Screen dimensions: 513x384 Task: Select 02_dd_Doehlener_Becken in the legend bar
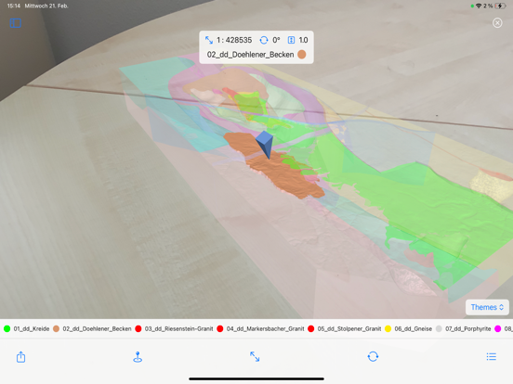97,329
